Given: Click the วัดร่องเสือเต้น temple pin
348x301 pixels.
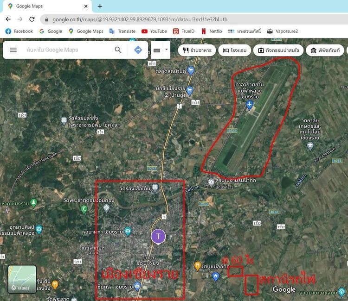Looking at the screenshot, I should (155, 188).
